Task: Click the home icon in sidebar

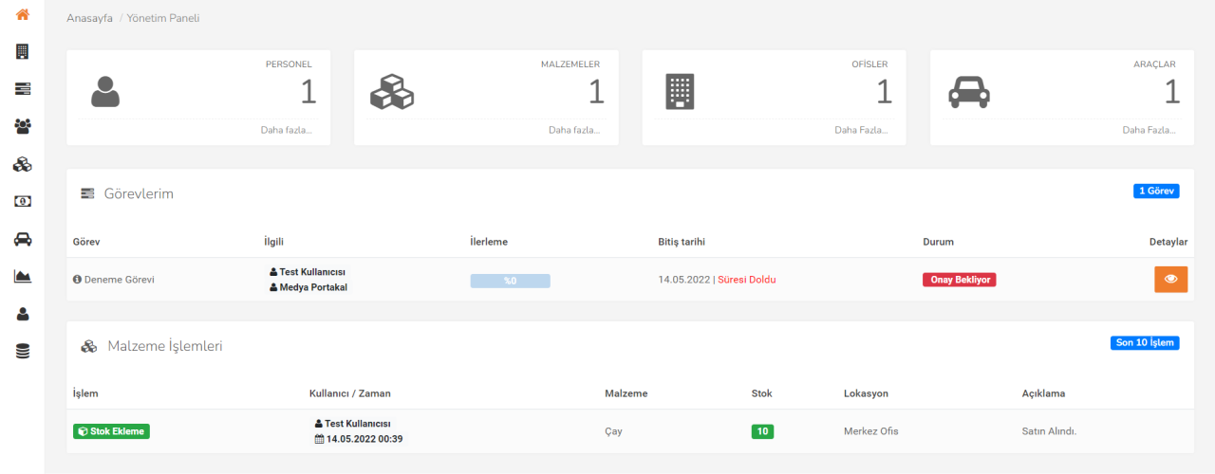Action: [x=22, y=14]
